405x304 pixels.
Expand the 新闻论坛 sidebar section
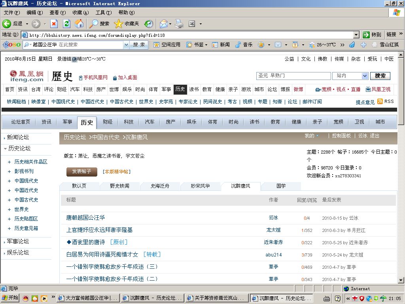(5, 138)
